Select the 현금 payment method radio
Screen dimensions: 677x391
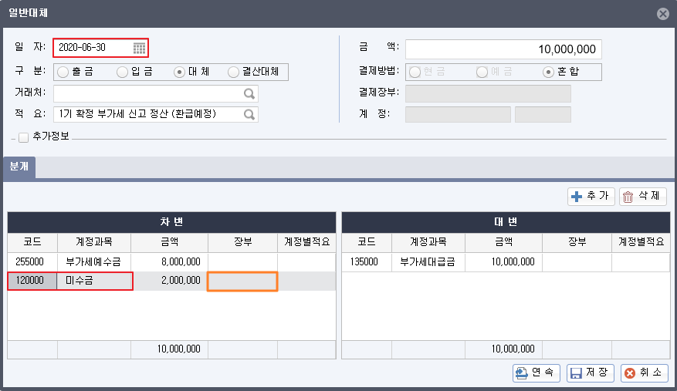[x=415, y=72]
